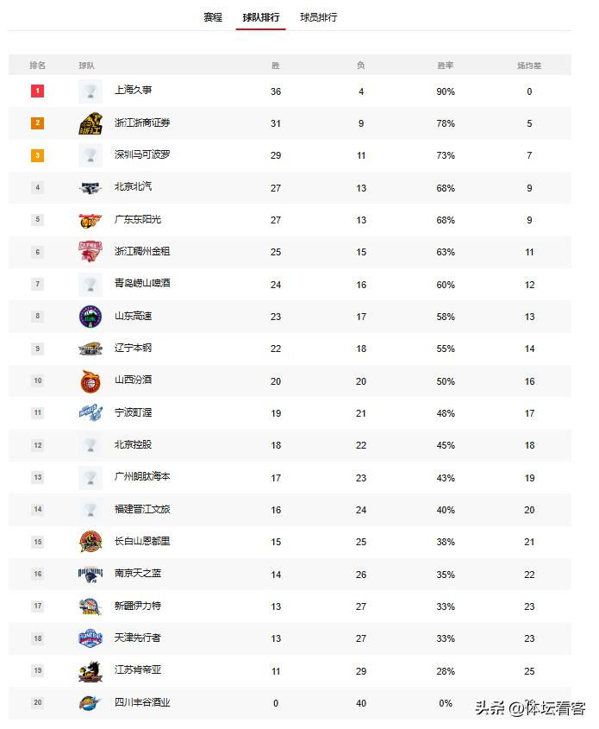Open the 上海久事 team link
The height and width of the screenshot is (729, 599).
(133, 91)
